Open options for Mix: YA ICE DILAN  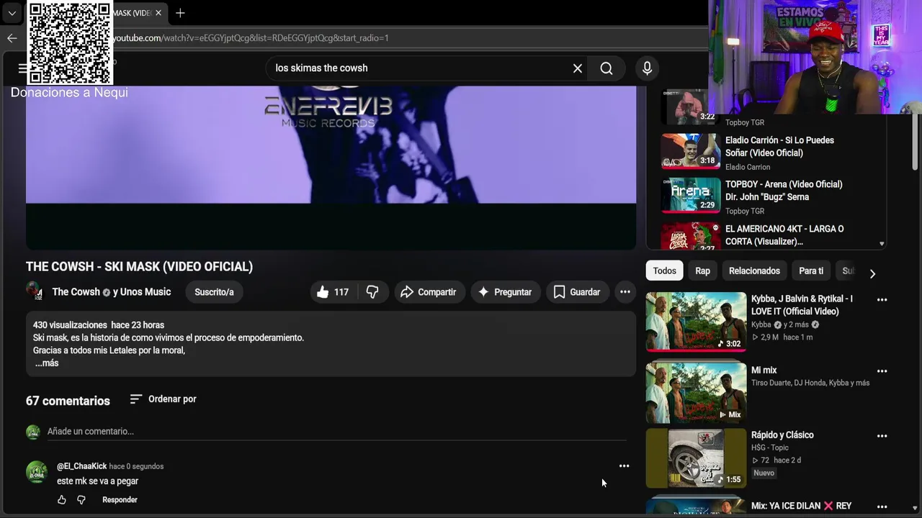(882, 507)
